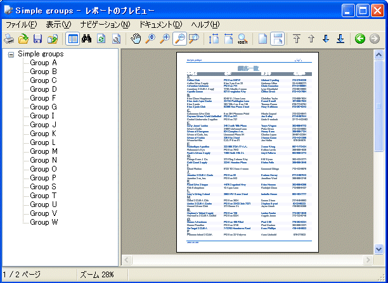Screen dimensions: 388x283
Task: Select Group I in the outline
Action: 42,116
